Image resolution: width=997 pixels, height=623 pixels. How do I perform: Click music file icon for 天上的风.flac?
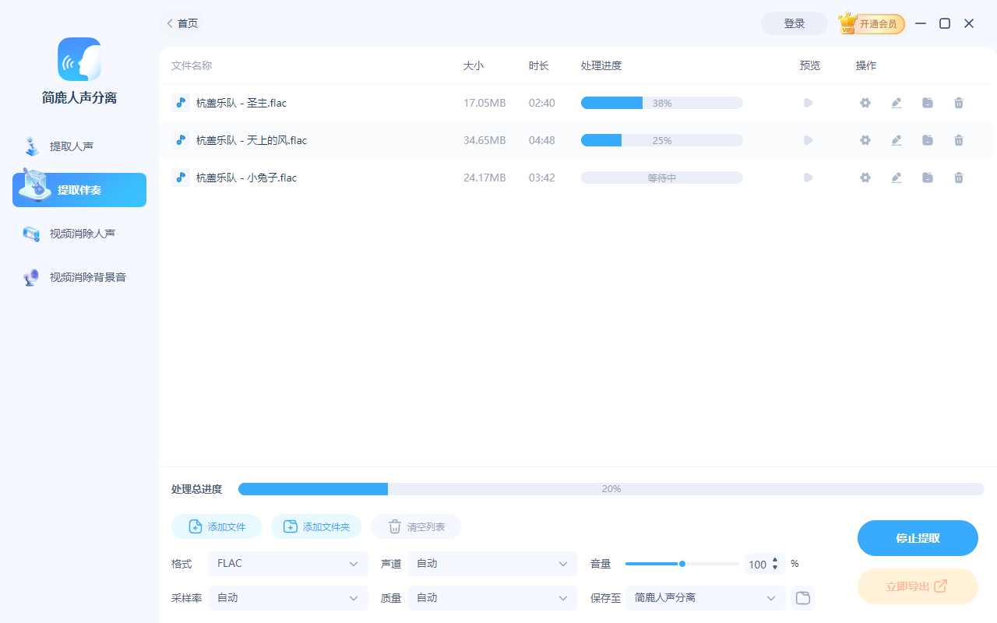coord(181,140)
